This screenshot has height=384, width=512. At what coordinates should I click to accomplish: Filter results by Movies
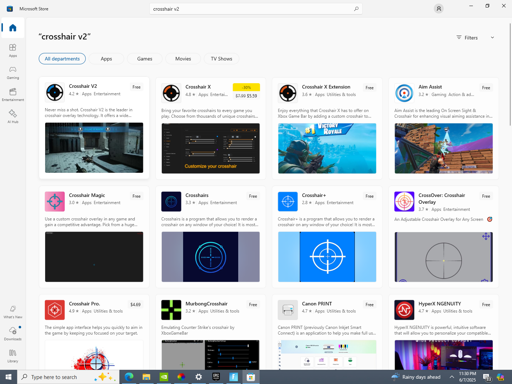(183, 59)
